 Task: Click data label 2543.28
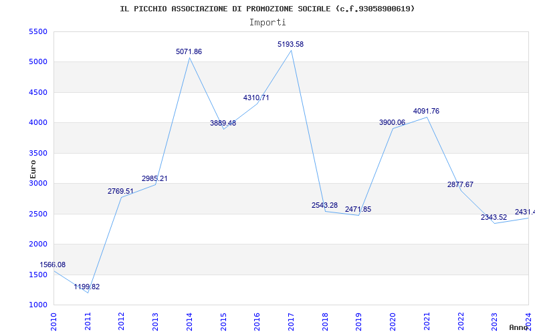click(x=324, y=205)
